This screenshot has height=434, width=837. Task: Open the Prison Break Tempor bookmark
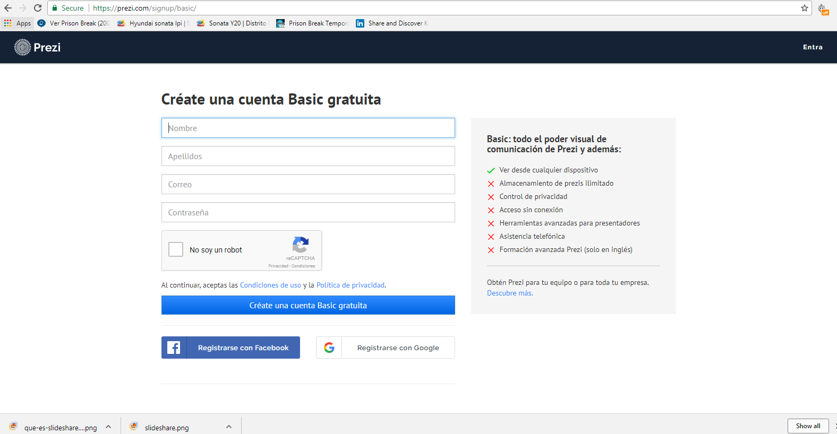[312, 23]
